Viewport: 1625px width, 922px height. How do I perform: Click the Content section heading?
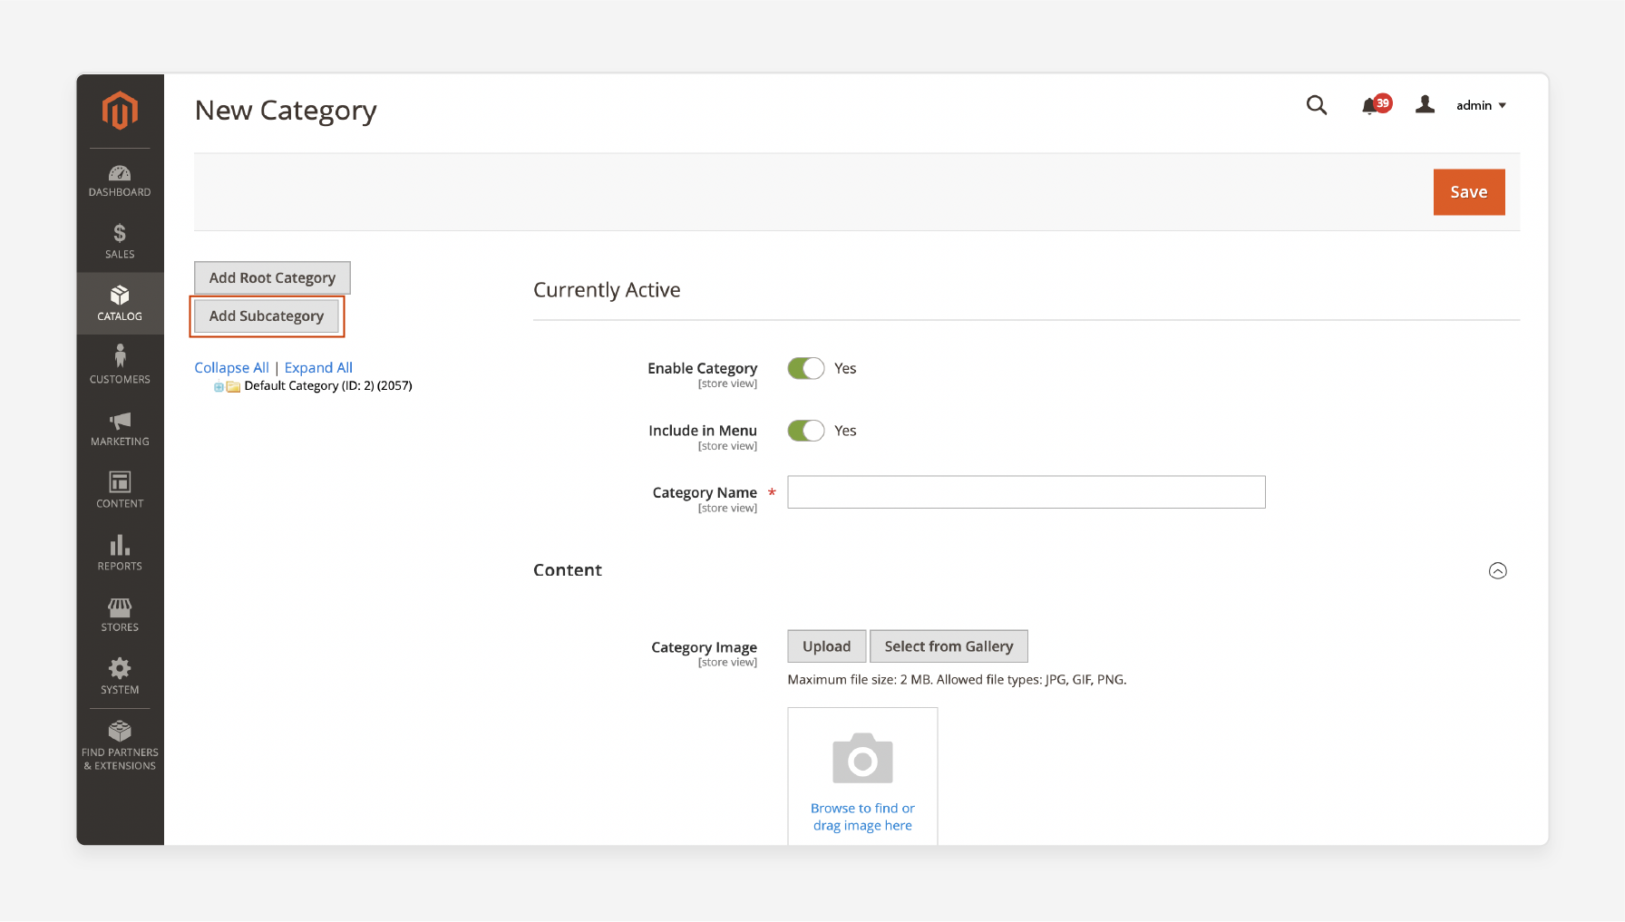point(568,570)
